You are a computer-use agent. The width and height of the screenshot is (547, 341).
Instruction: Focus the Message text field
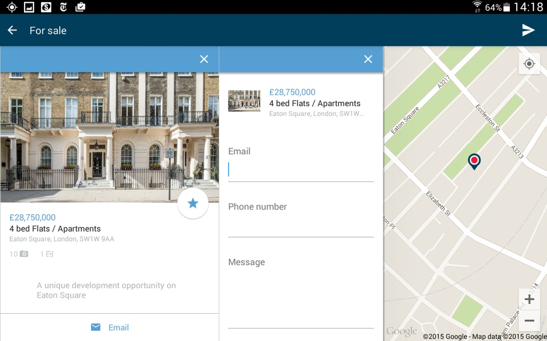(301, 300)
